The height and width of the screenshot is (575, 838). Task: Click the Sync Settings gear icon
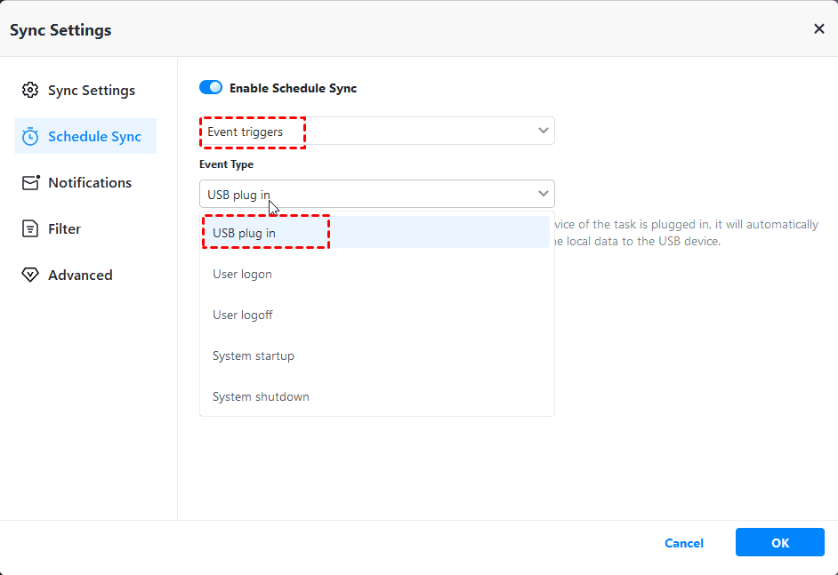[x=30, y=91]
